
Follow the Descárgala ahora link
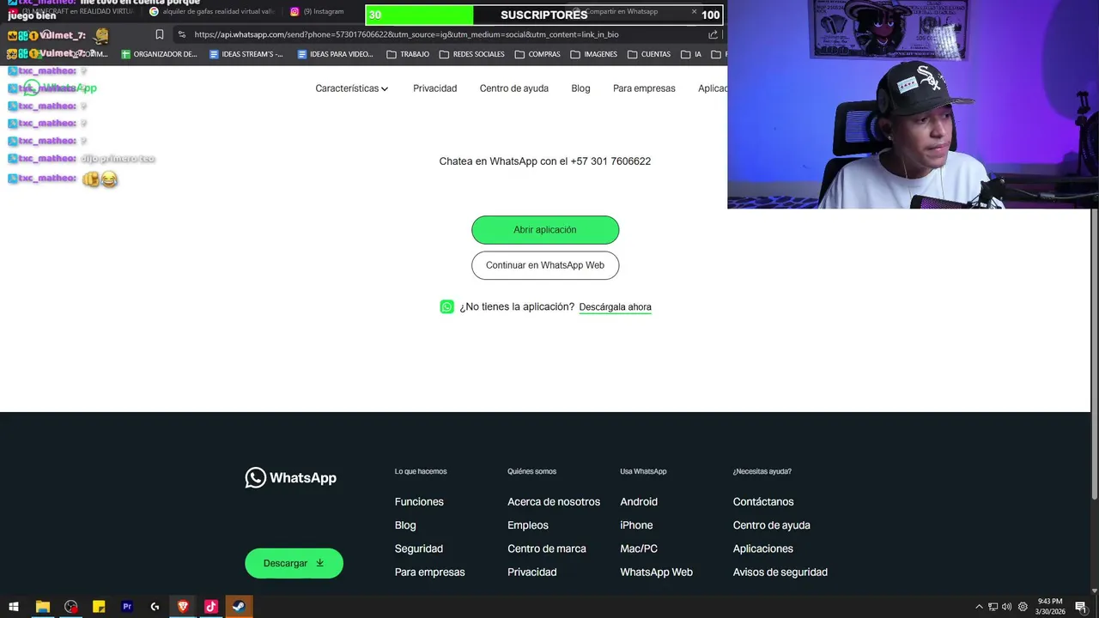pyautogui.click(x=615, y=307)
